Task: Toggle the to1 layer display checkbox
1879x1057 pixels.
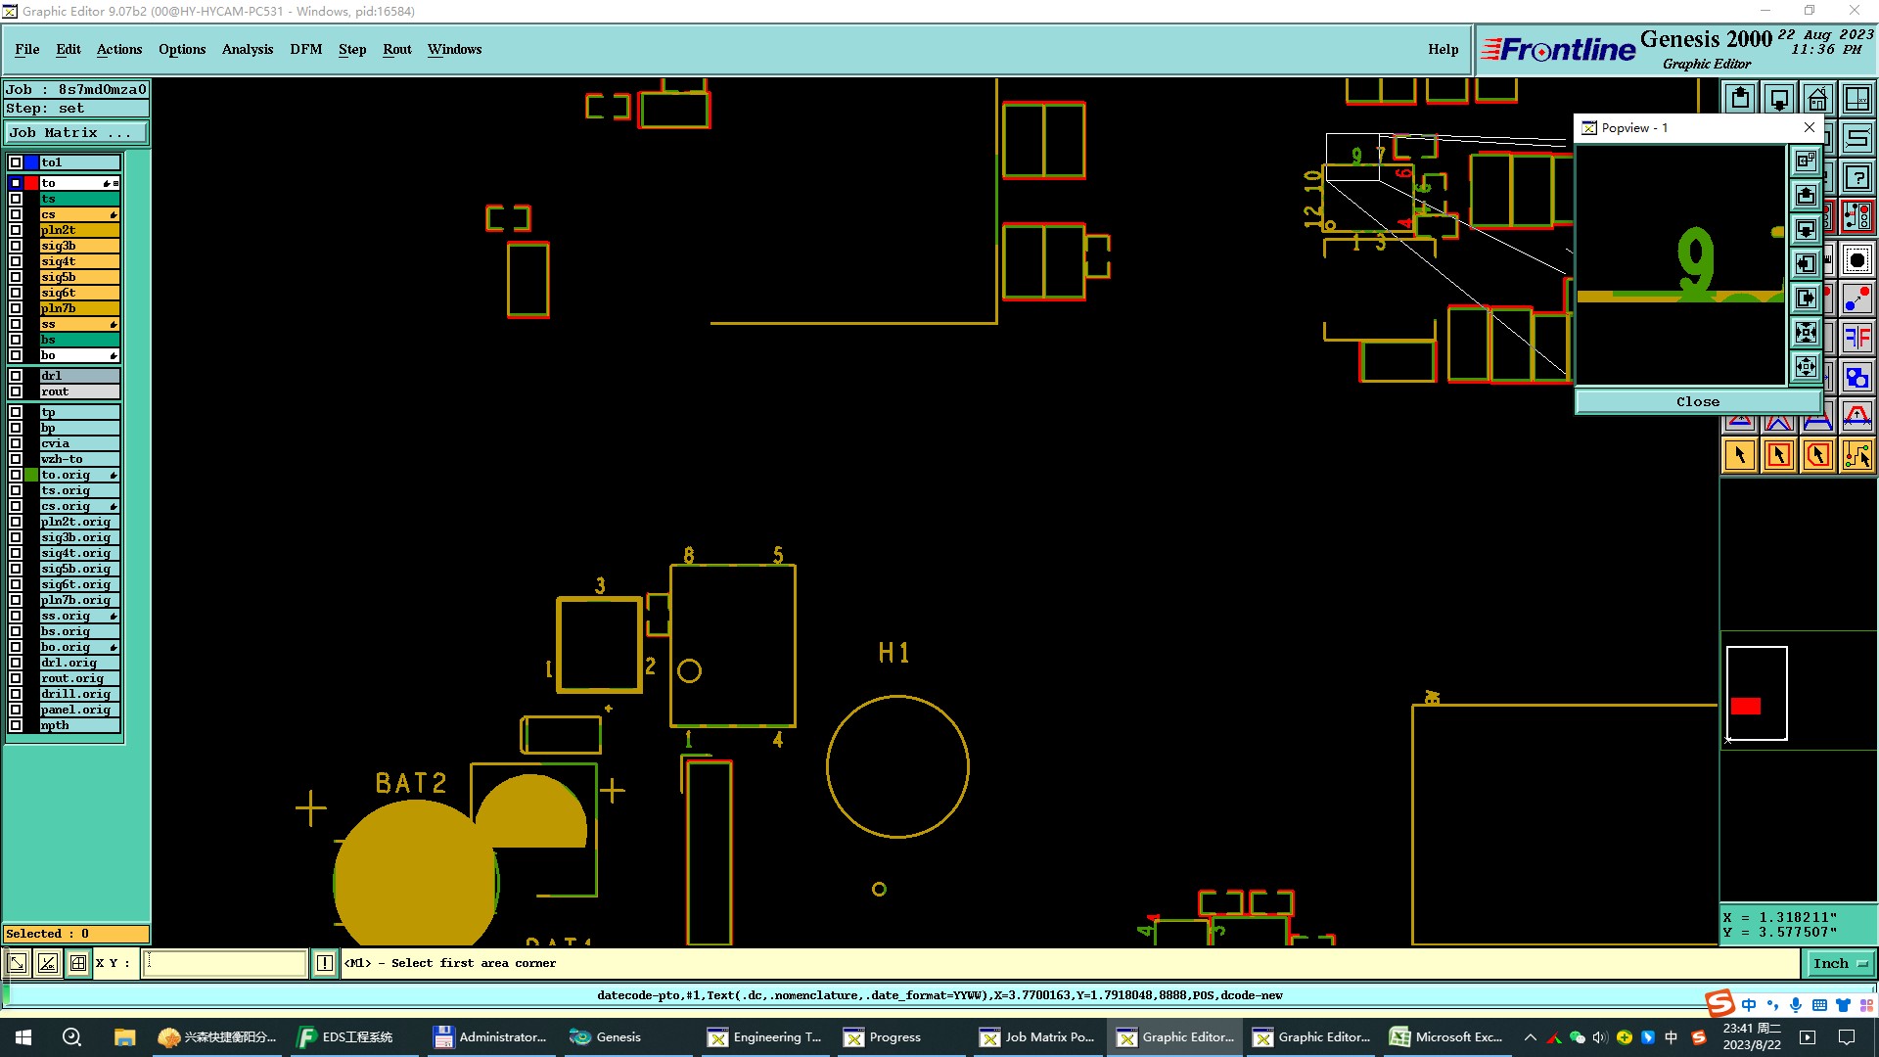Action: pos(16,162)
